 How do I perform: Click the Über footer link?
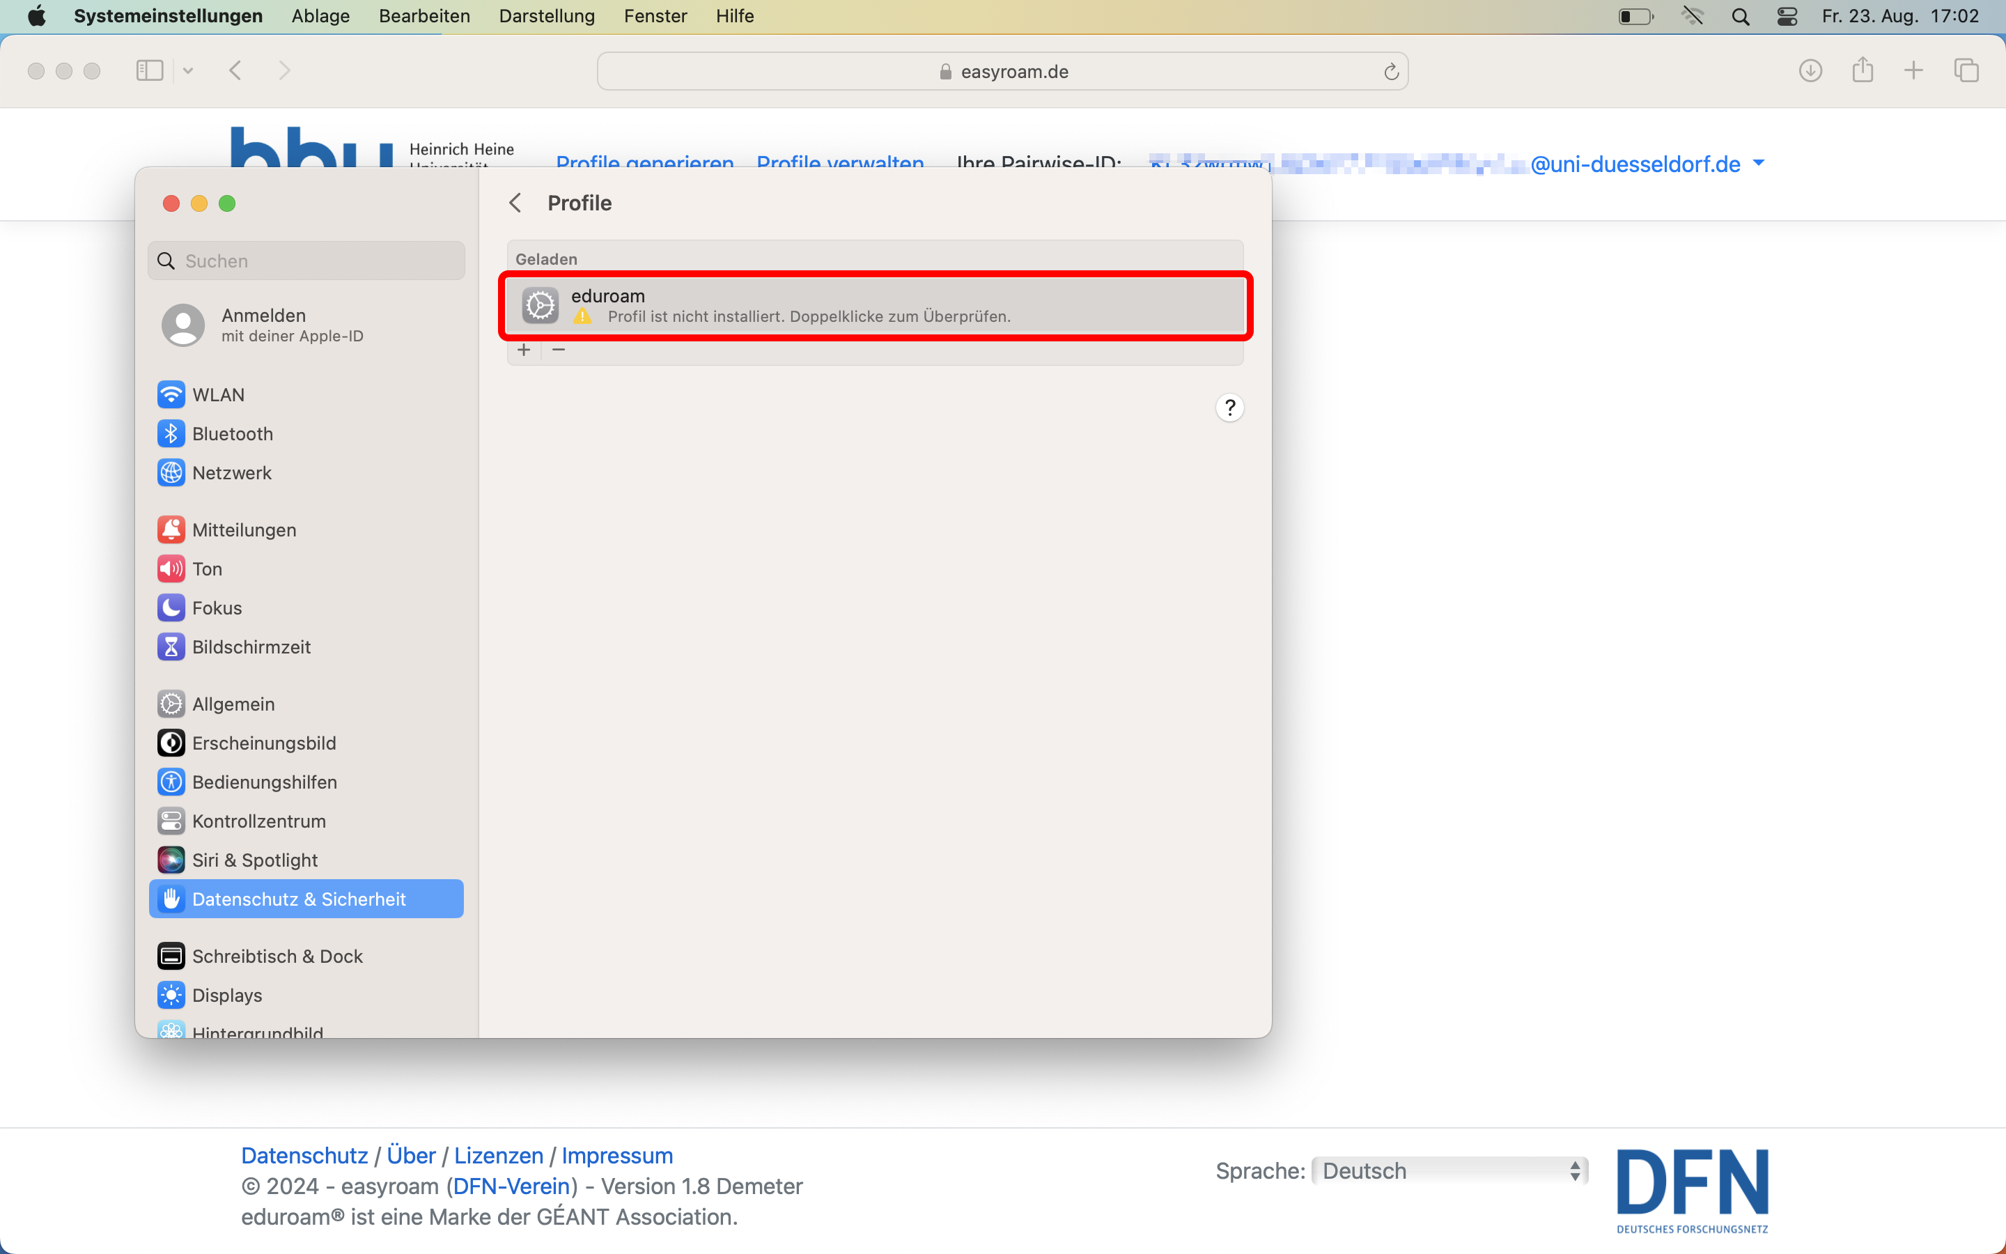[411, 1155]
